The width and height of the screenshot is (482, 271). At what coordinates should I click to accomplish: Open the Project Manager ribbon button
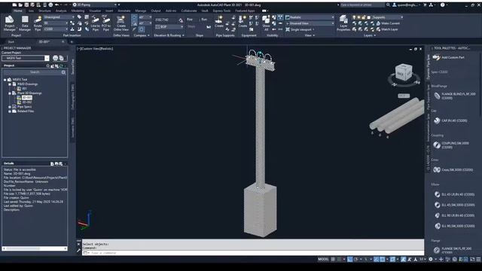pos(10,23)
